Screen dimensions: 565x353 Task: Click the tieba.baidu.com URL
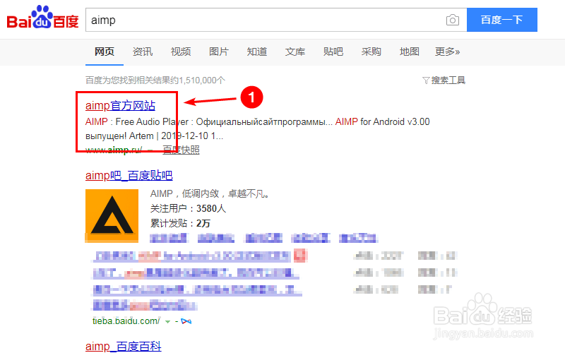tap(126, 321)
